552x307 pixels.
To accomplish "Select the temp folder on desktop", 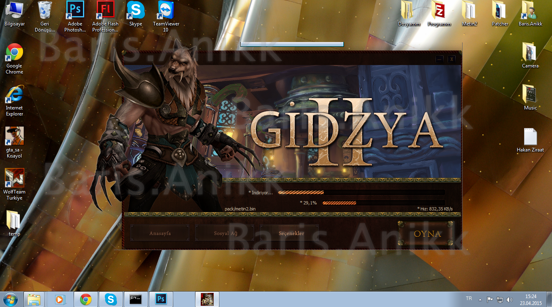I will click(x=14, y=223).
